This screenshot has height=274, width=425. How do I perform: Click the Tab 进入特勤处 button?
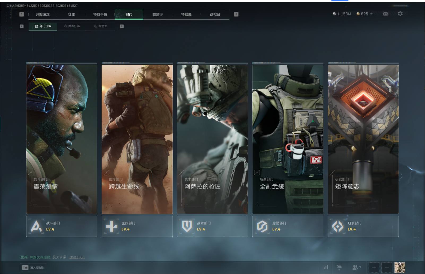[33, 267]
